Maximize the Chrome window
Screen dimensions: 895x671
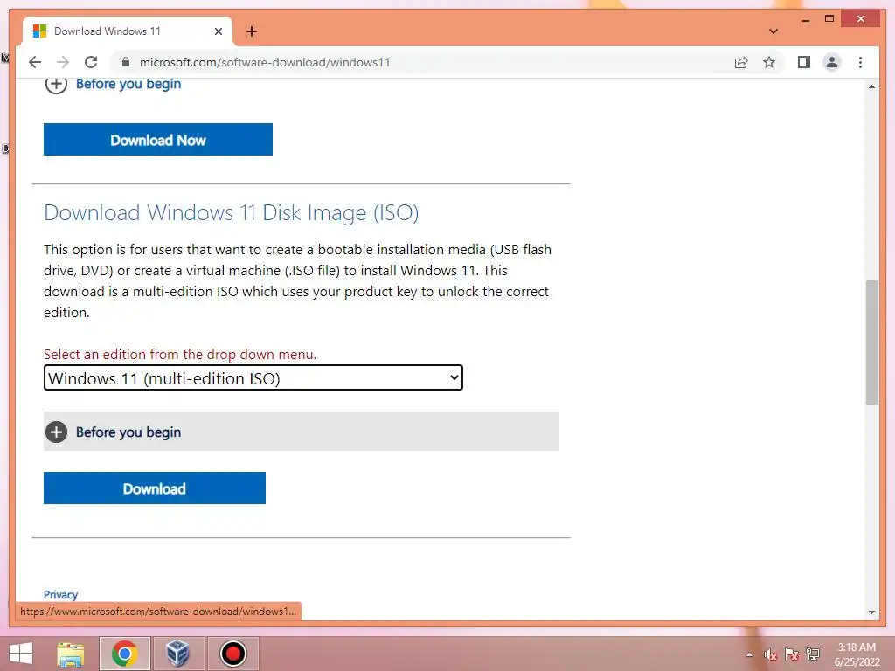coord(829,19)
